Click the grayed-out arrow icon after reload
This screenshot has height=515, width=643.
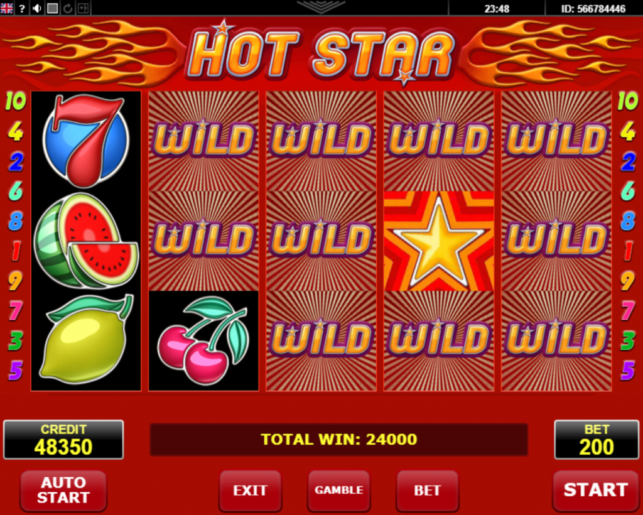coord(84,8)
